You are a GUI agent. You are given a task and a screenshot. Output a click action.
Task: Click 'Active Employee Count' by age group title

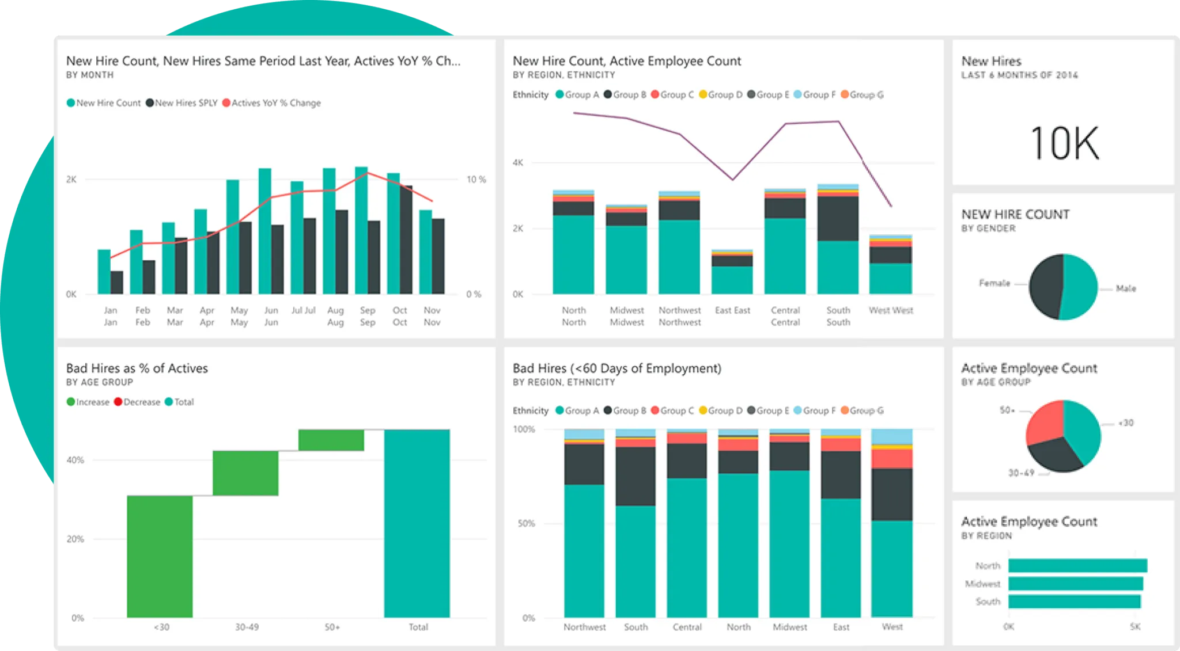1029,368
